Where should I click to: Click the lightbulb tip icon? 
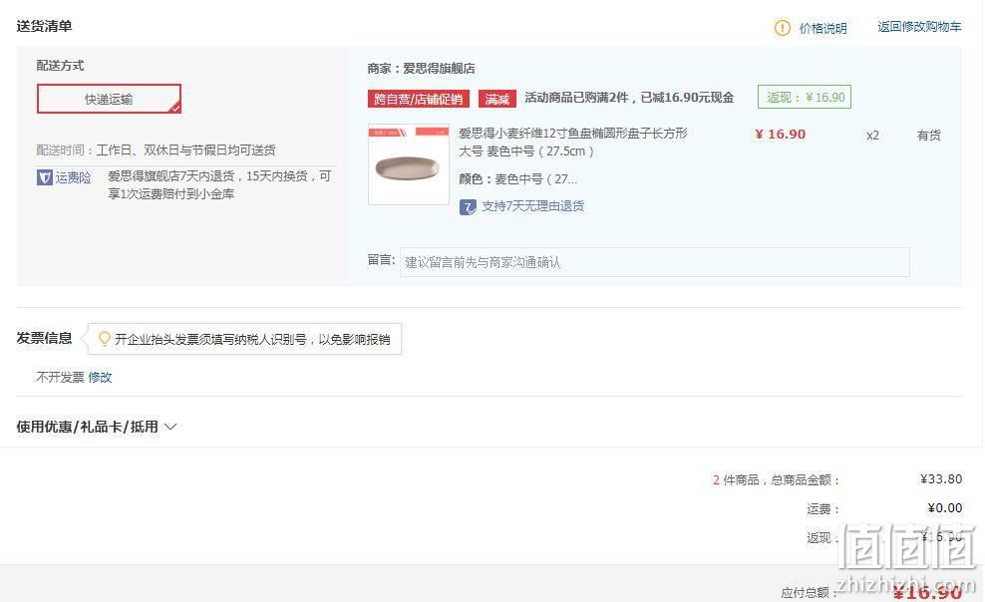[105, 339]
